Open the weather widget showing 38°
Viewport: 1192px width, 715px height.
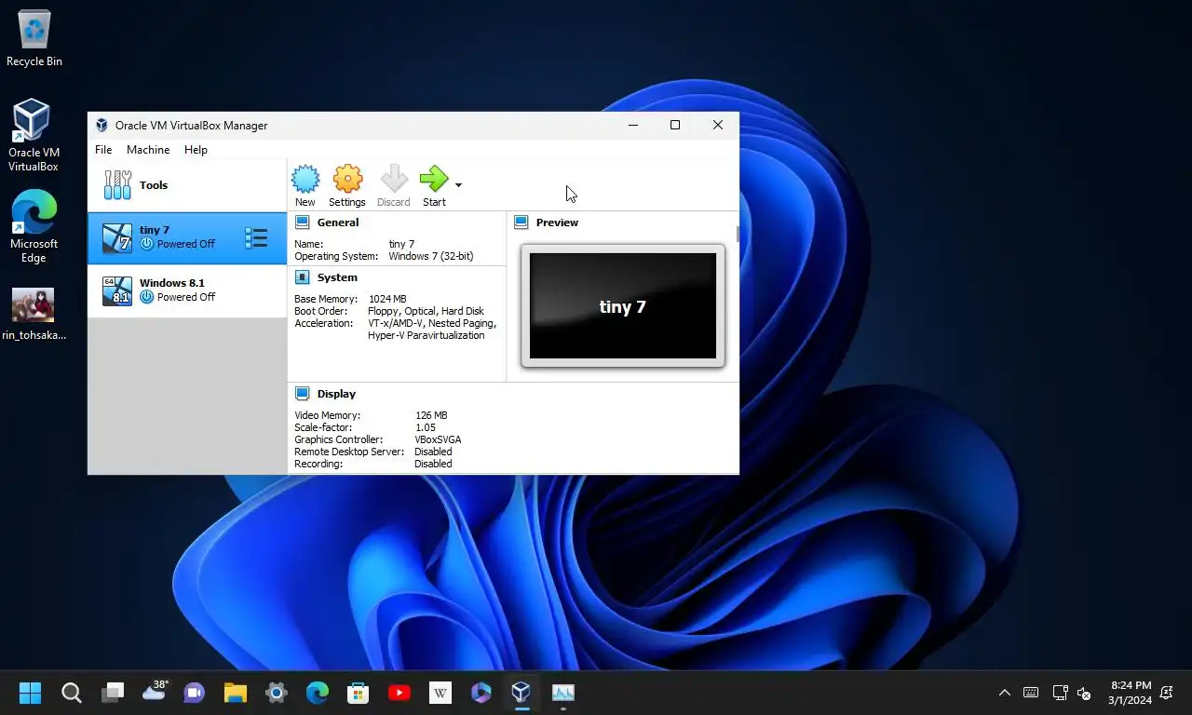coord(155,692)
